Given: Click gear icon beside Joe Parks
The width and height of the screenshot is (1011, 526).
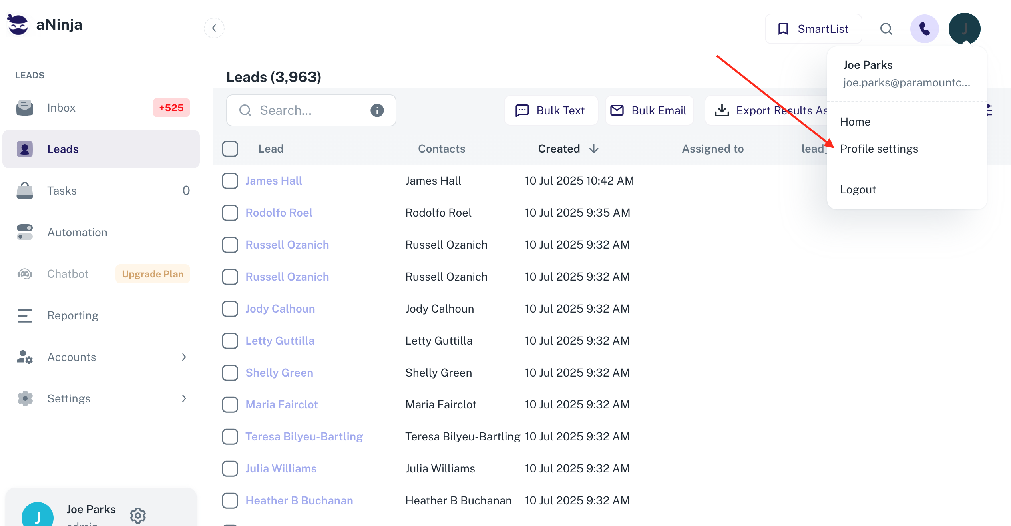Looking at the screenshot, I should click(x=138, y=515).
